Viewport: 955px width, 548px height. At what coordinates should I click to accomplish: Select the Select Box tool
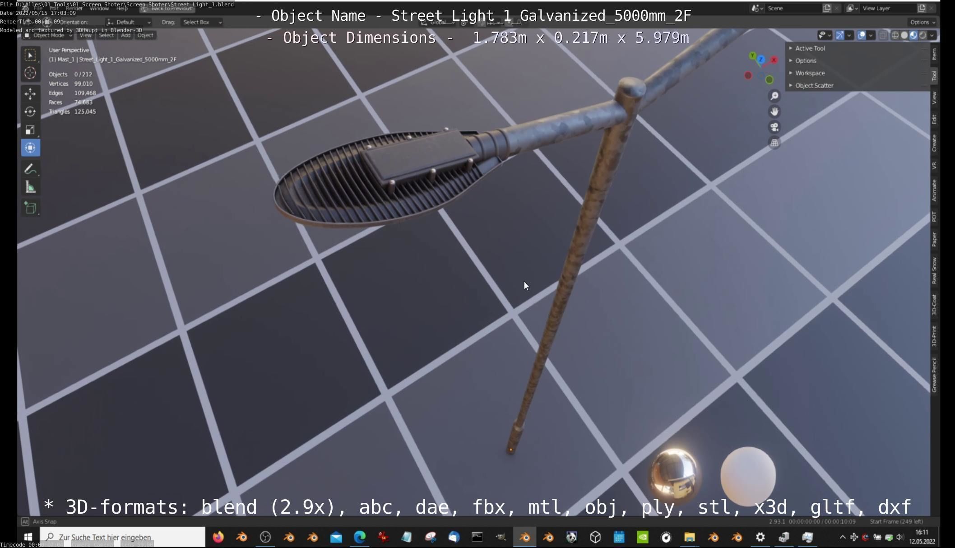click(x=30, y=55)
